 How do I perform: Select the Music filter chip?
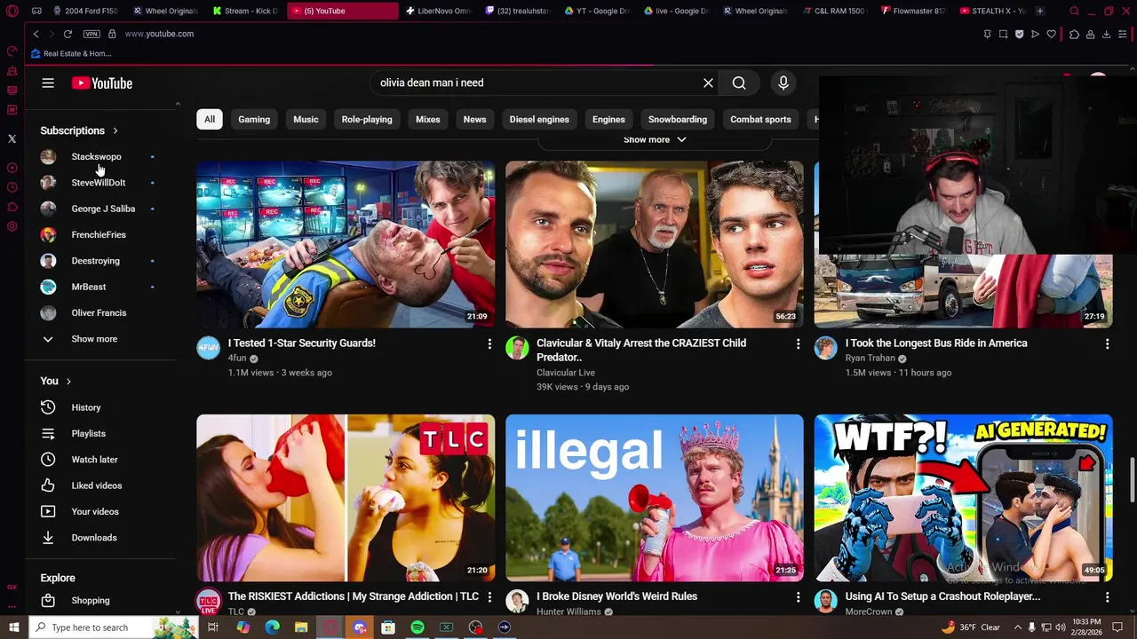(306, 119)
